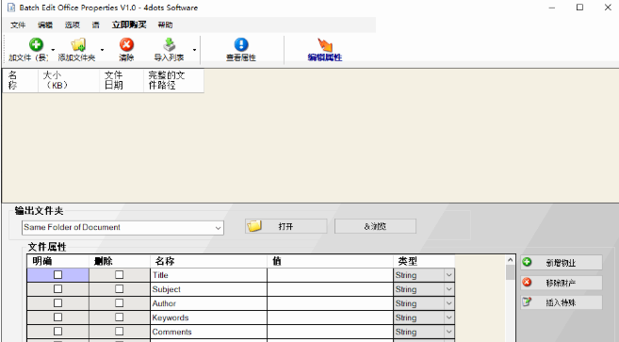The image size is (619, 342).
Task: Sort by the 大小 (KB) column header
Action: point(69,80)
